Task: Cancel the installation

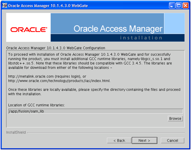Action: click(172, 141)
